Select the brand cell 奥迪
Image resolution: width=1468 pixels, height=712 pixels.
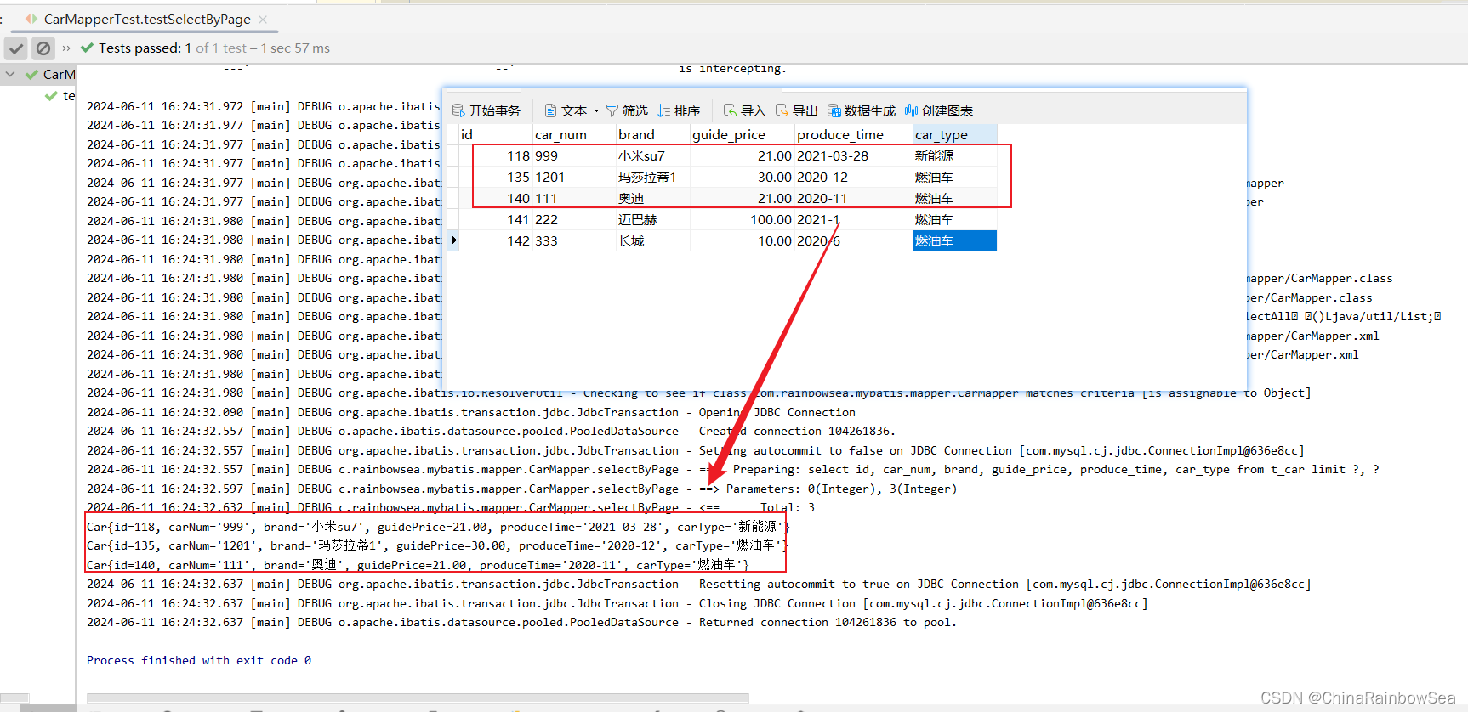(x=653, y=199)
